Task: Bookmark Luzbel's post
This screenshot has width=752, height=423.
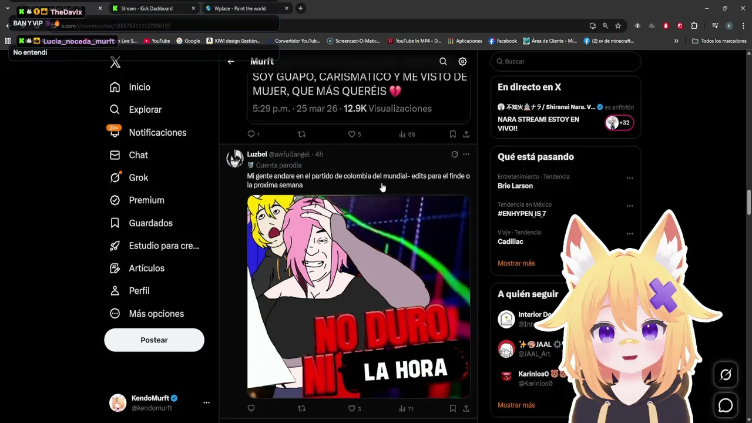Action: [452, 408]
